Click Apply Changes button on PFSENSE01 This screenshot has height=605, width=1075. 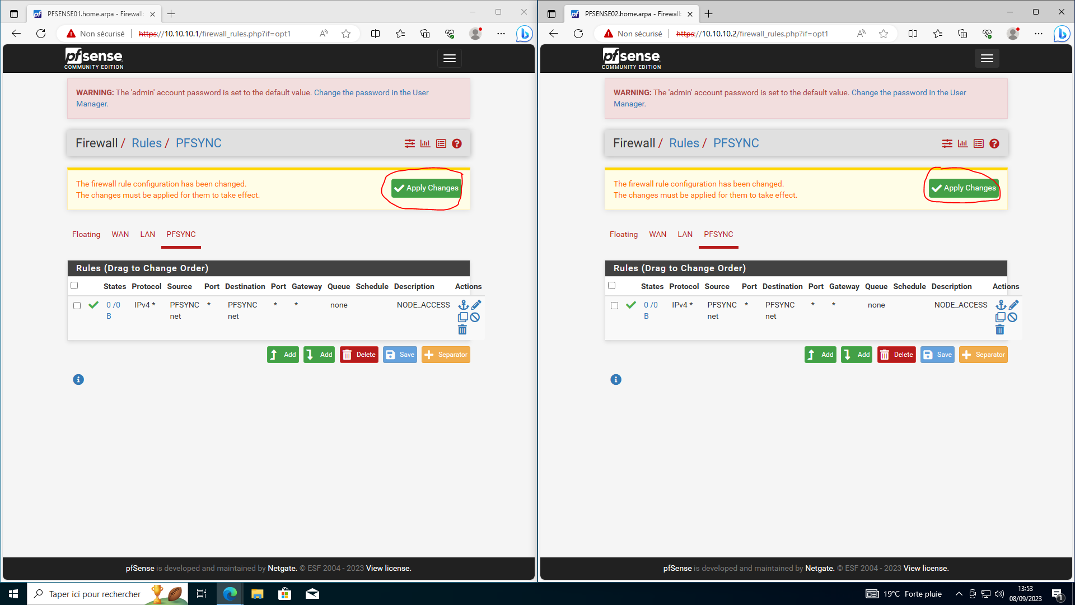click(x=426, y=188)
